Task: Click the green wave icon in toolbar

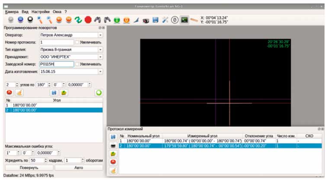Action: (x=78, y=20)
